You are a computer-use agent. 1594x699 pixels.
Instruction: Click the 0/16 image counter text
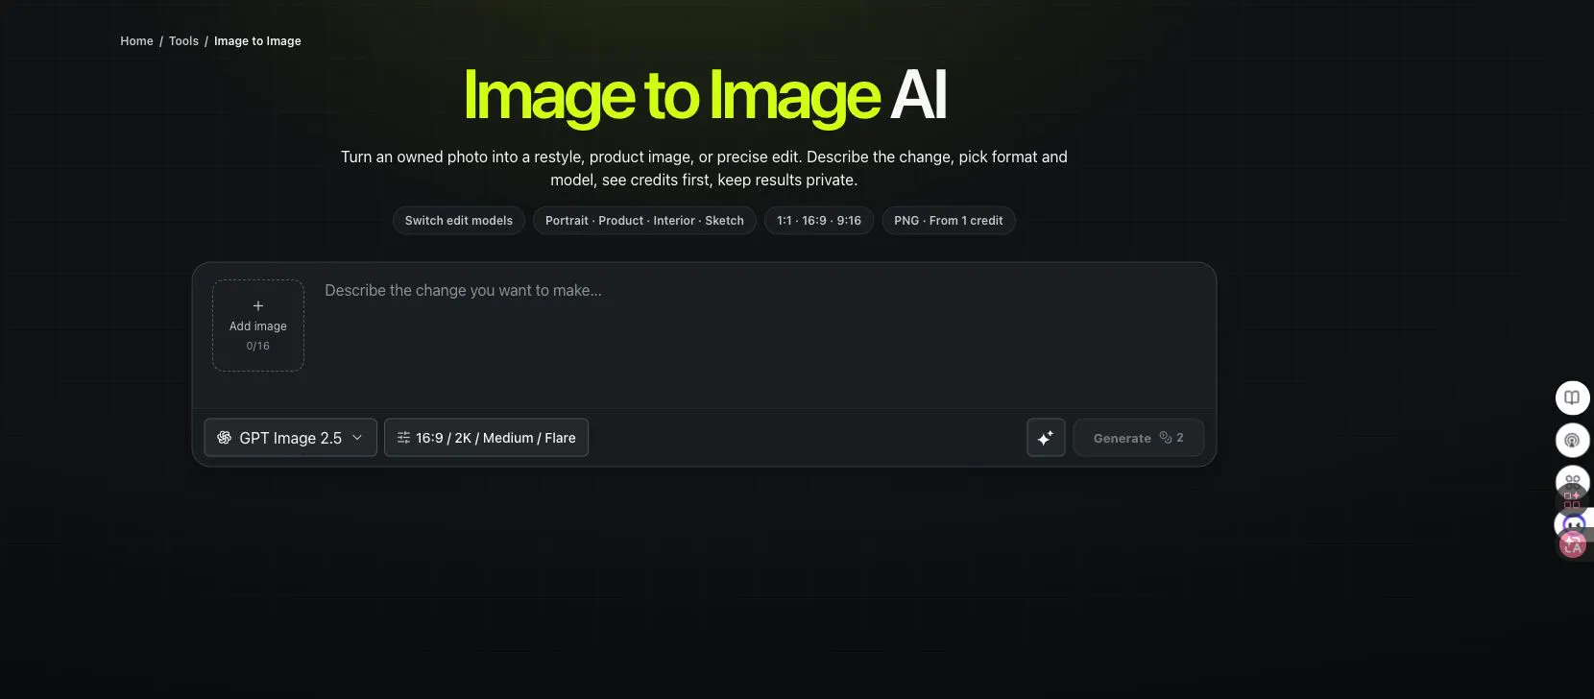point(258,347)
